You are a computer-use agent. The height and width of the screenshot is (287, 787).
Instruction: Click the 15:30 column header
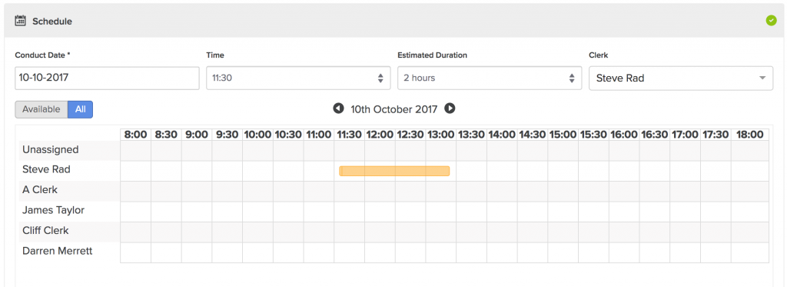tap(594, 135)
